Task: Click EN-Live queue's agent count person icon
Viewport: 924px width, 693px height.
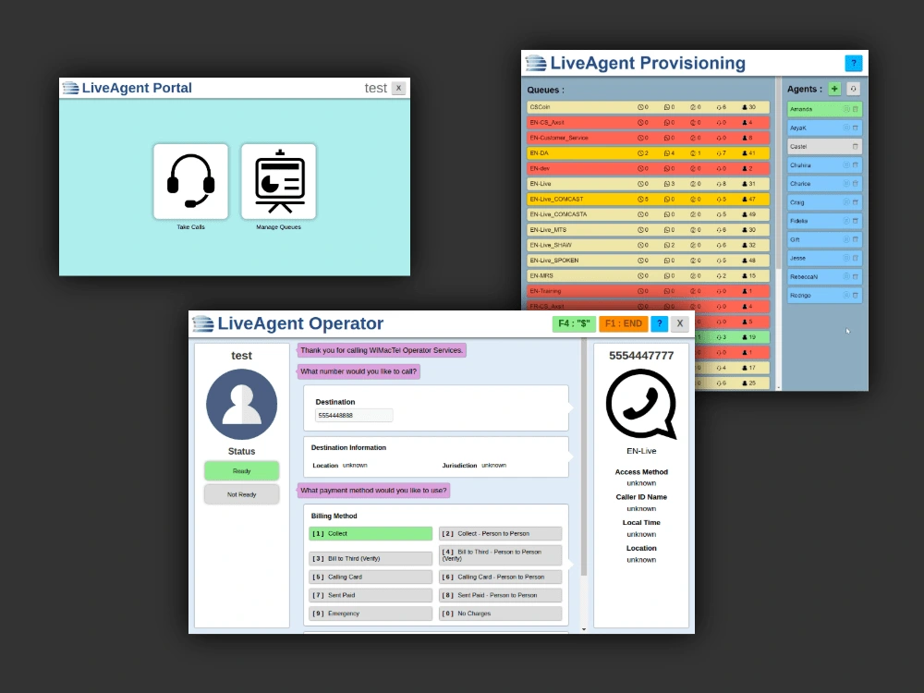Action: [745, 184]
